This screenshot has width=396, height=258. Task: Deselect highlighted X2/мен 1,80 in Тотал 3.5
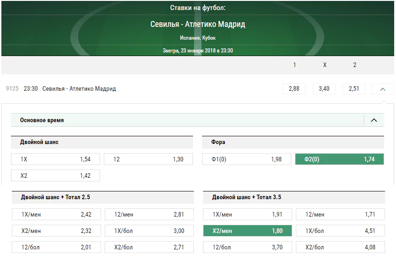pyautogui.click(x=248, y=231)
